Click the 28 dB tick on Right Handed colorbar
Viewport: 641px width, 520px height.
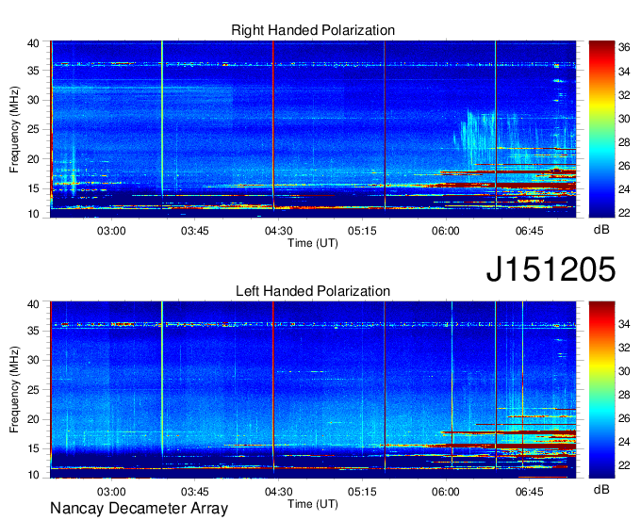point(624,142)
